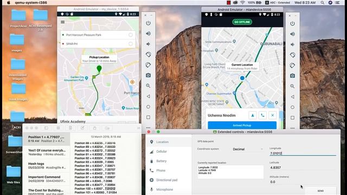Open Coordinate system Decimal dropdown
Image resolution: width=347 pixels, height=195 pixels.
[x=248, y=149]
